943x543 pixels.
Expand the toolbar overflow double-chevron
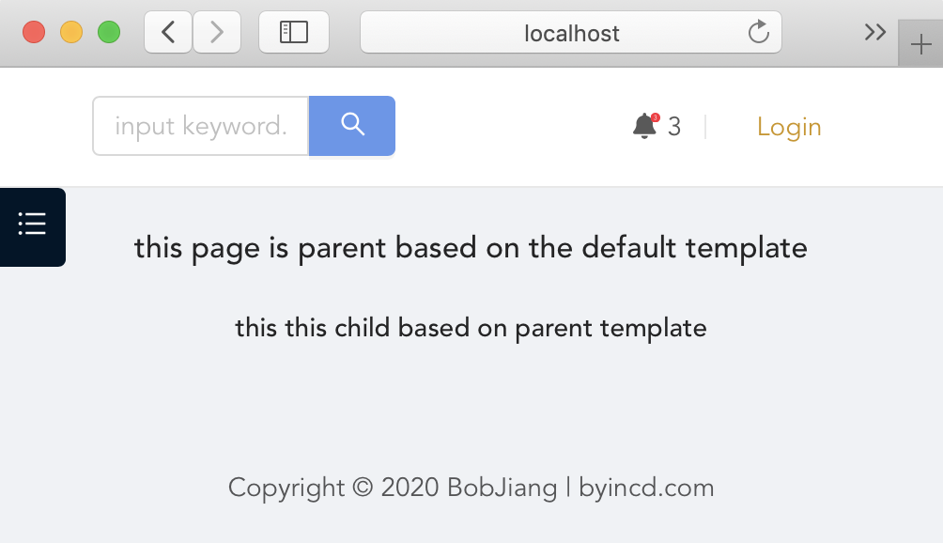pyautogui.click(x=875, y=32)
